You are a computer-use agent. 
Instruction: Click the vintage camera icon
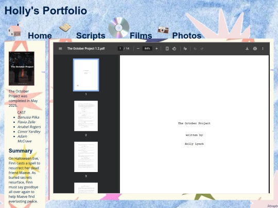click(163, 30)
